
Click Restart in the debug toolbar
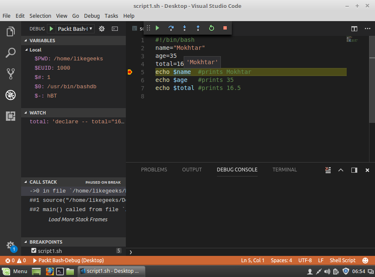point(212,28)
